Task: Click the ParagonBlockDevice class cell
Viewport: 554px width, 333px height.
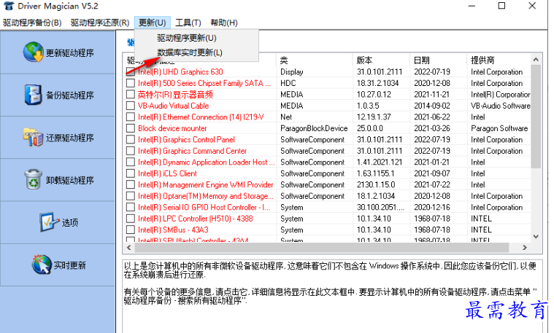Action: [314, 128]
